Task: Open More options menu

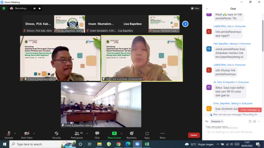Action: click(x=163, y=135)
